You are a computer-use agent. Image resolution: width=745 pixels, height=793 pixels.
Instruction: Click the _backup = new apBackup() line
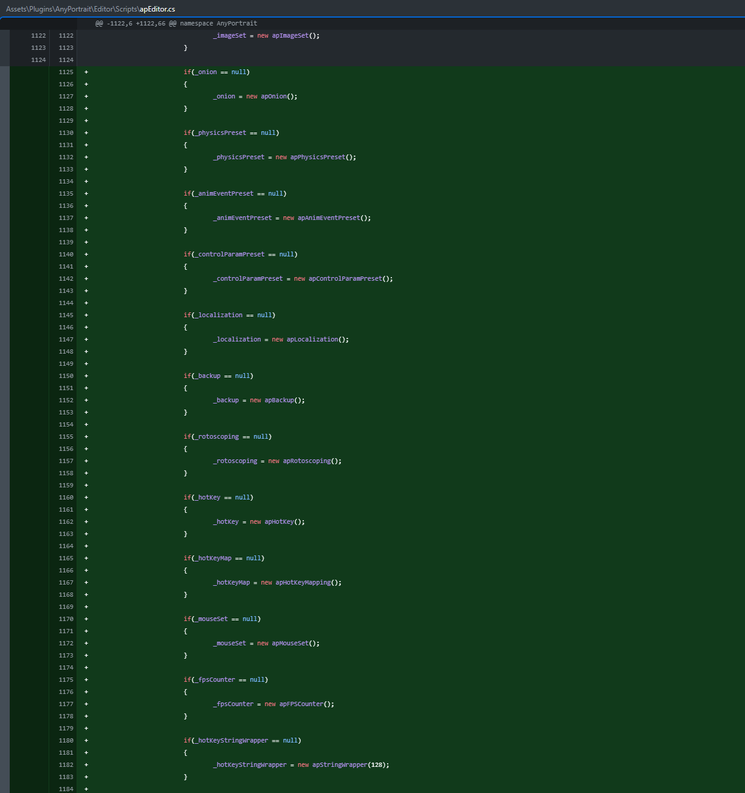(259, 400)
